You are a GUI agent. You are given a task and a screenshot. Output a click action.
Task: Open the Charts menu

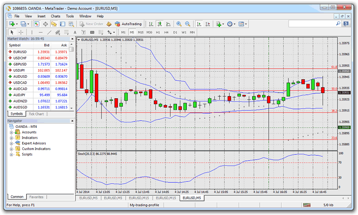click(x=55, y=16)
